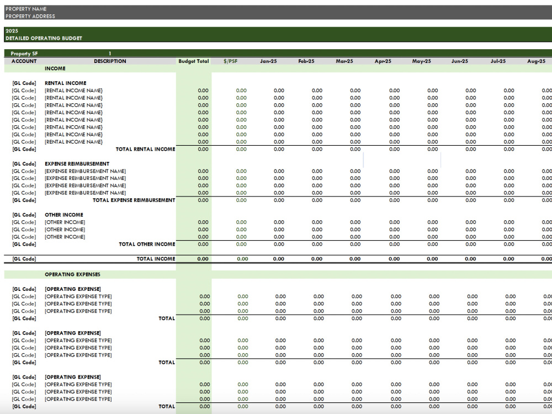Edit the Property SF value 1
Viewport: 552px width, 414px height.
pos(110,54)
